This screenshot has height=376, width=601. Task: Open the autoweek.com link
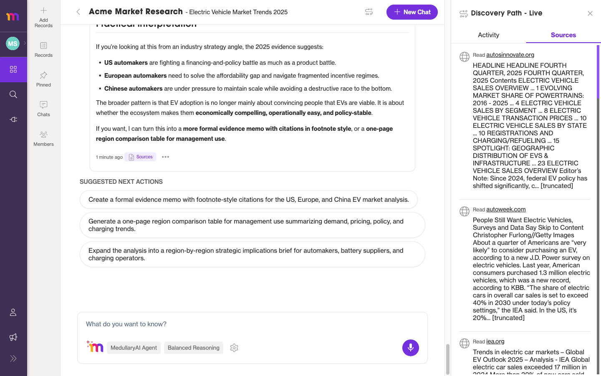click(506, 209)
